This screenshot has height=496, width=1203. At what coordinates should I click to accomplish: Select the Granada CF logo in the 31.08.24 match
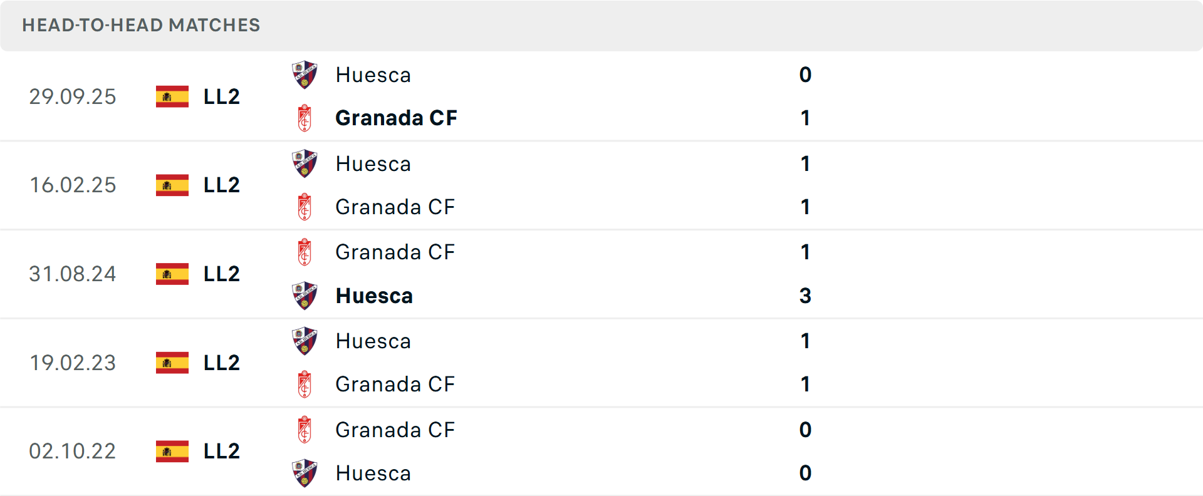tap(305, 252)
